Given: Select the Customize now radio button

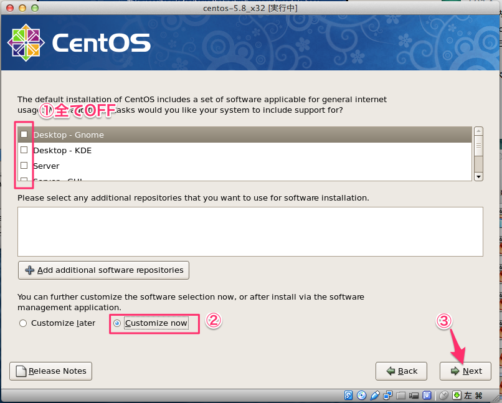Looking at the screenshot, I should (x=117, y=323).
